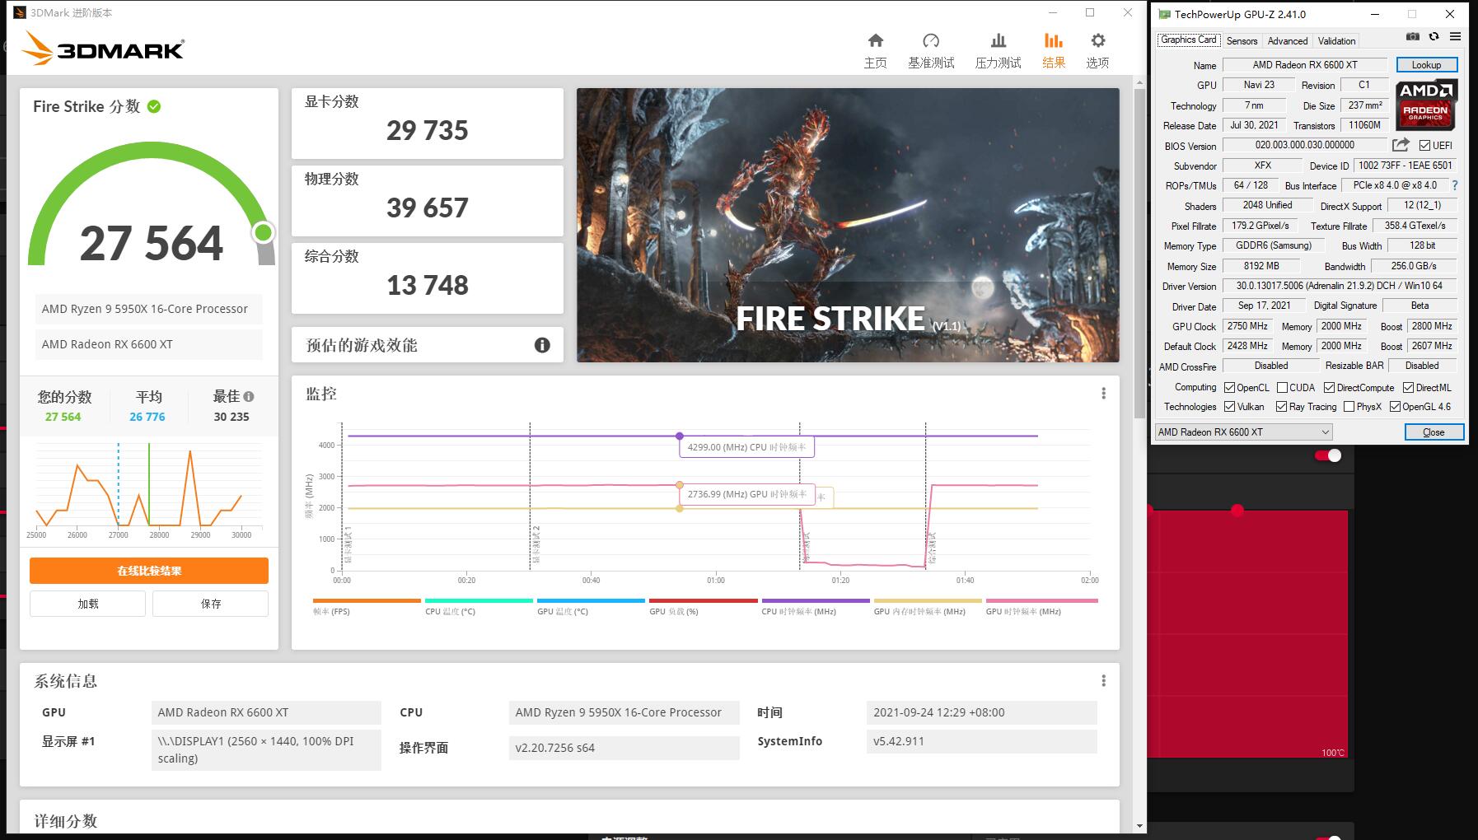Image resolution: width=1478 pixels, height=840 pixels.
Task: Switch to the Advanced tab
Action: click(1287, 40)
